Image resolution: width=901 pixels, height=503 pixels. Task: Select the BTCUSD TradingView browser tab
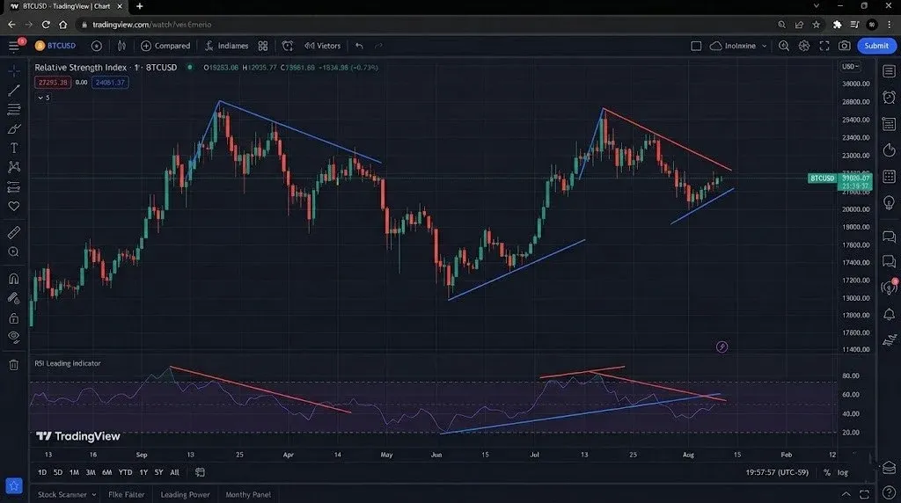66,6
